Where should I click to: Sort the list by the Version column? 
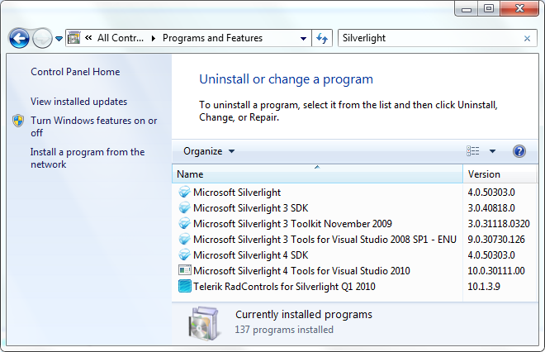coord(500,174)
